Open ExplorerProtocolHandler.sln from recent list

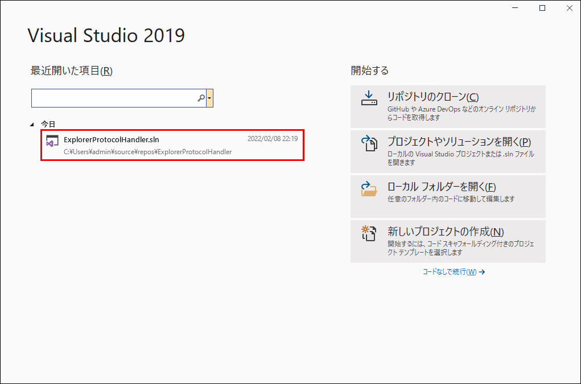(172, 145)
